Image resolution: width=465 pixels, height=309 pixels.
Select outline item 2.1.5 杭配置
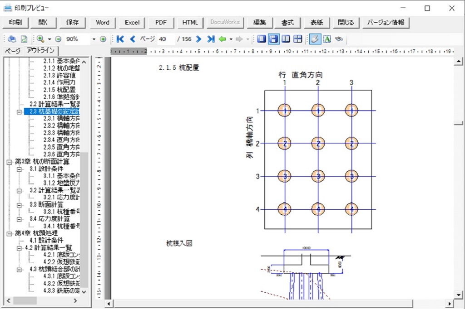click(x=59, y=90)
